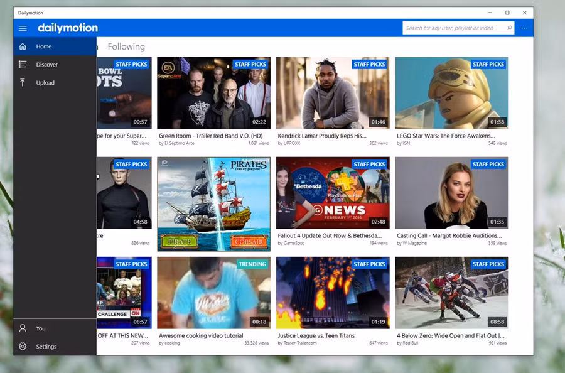Click the dailymotion logo

(67, 28)
